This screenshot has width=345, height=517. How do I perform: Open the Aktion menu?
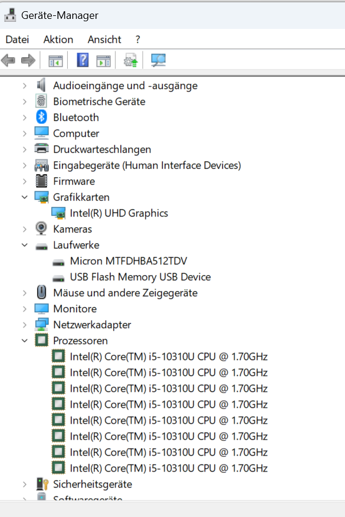[x=58, y=40]
